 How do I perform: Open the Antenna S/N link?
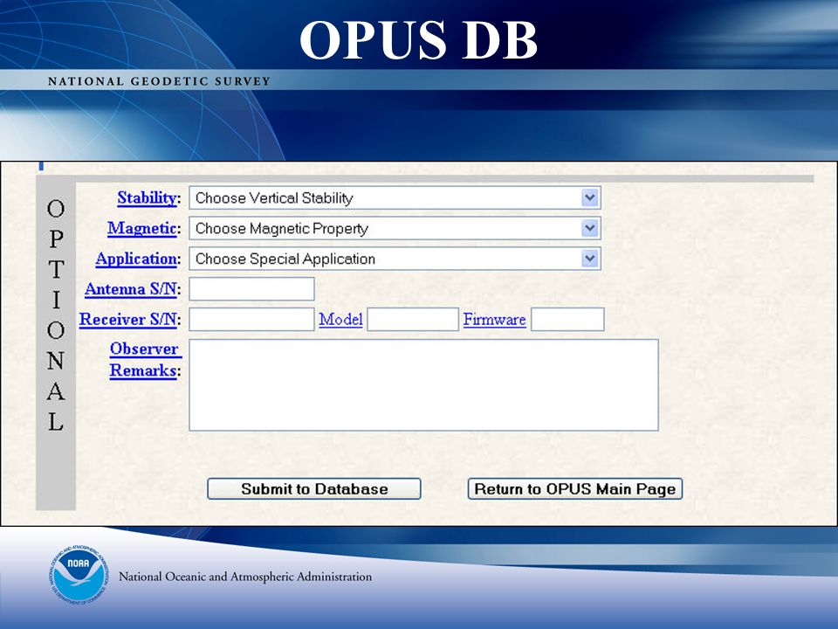(x=130, y=289)
